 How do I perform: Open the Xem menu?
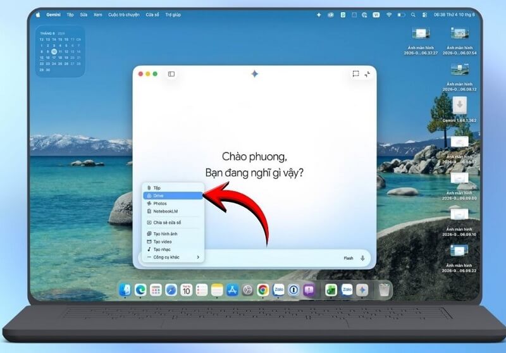(x=98, y=15)
